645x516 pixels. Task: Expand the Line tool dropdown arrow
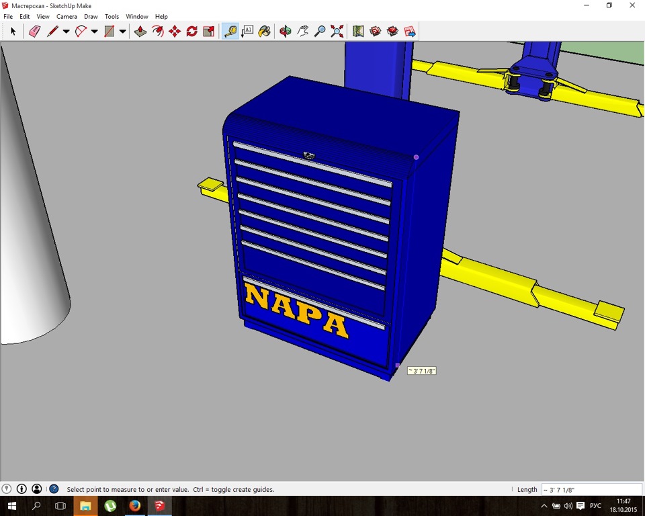coord(67,32)
